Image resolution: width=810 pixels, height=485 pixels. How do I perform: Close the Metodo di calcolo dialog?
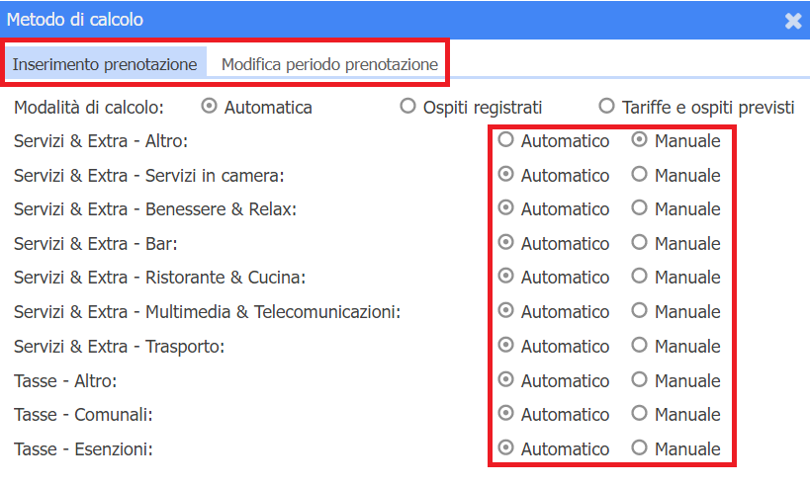(x=792, y=21)
